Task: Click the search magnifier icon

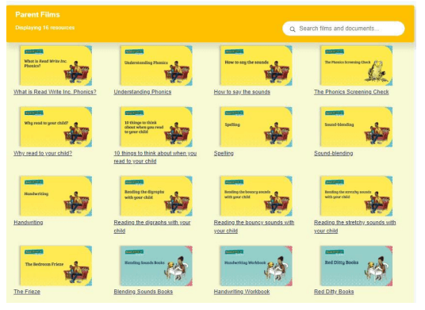Action: [x=292, y=29]
